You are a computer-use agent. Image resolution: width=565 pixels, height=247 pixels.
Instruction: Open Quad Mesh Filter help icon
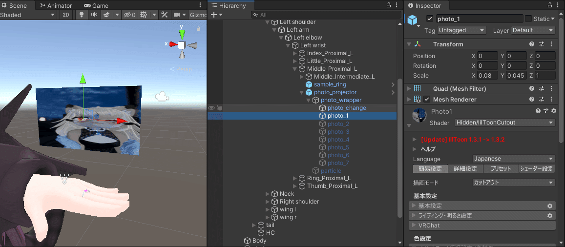531,88
